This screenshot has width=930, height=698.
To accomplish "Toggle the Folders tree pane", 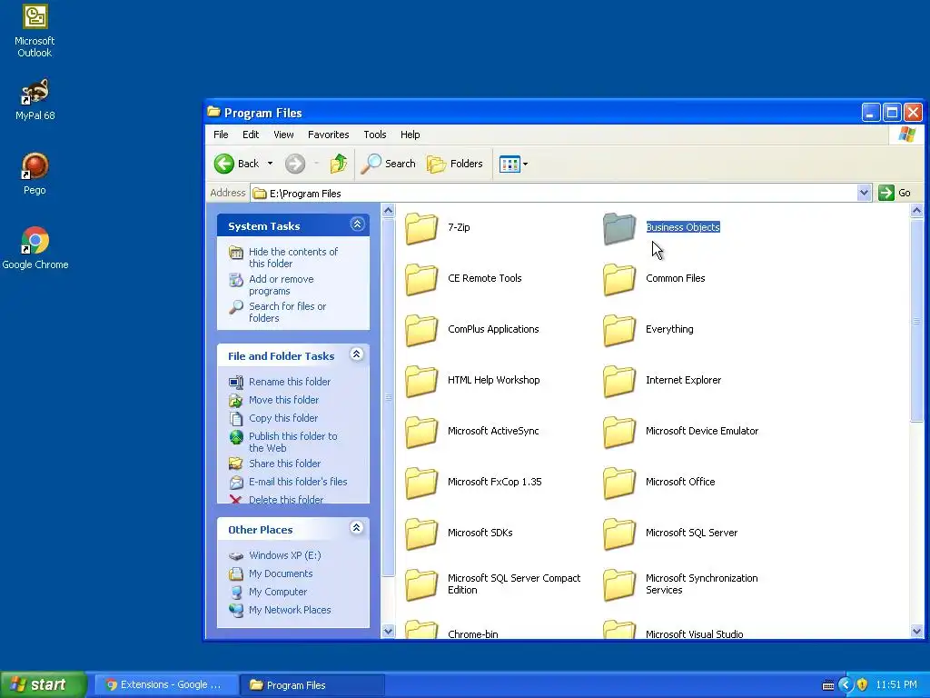I will point(455,164).
